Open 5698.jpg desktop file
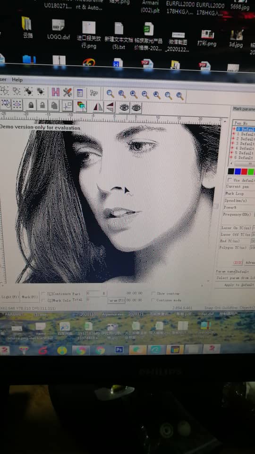This screenshot has height=454, width=255. 240,6
